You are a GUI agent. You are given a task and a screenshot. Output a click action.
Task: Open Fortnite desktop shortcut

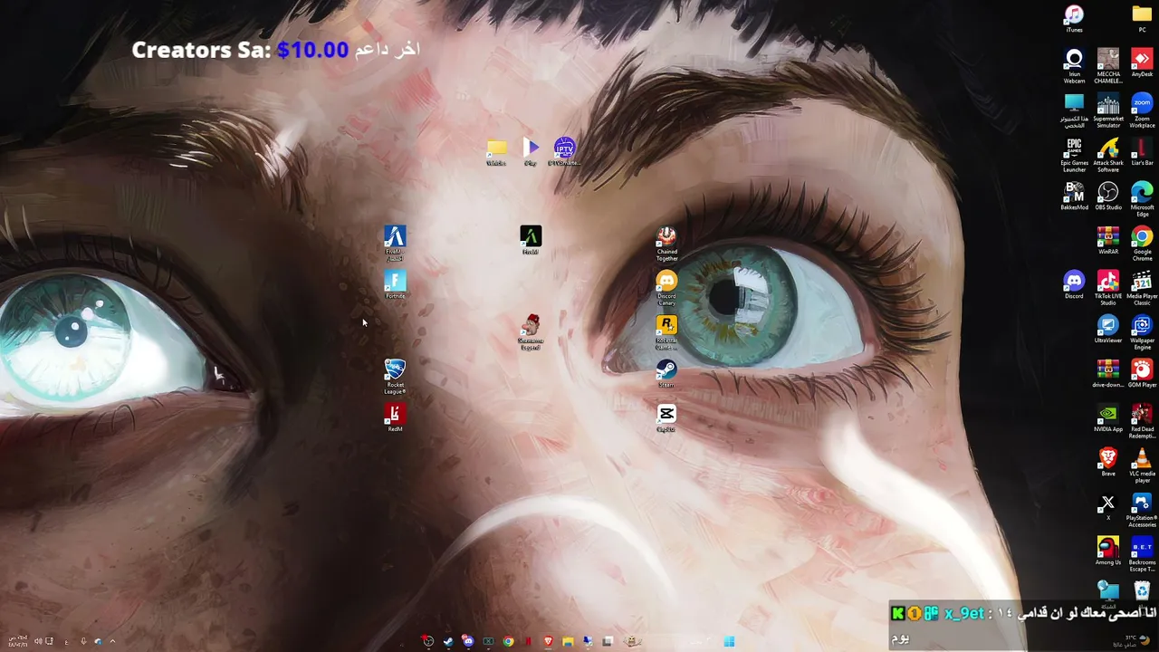pyautogui.click(x=395, y=285)
